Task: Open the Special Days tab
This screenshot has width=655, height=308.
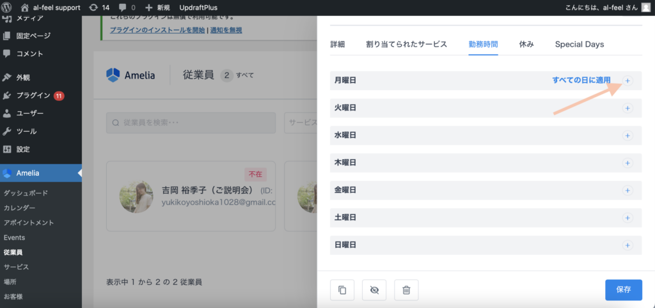Action: tap(579, 44)
